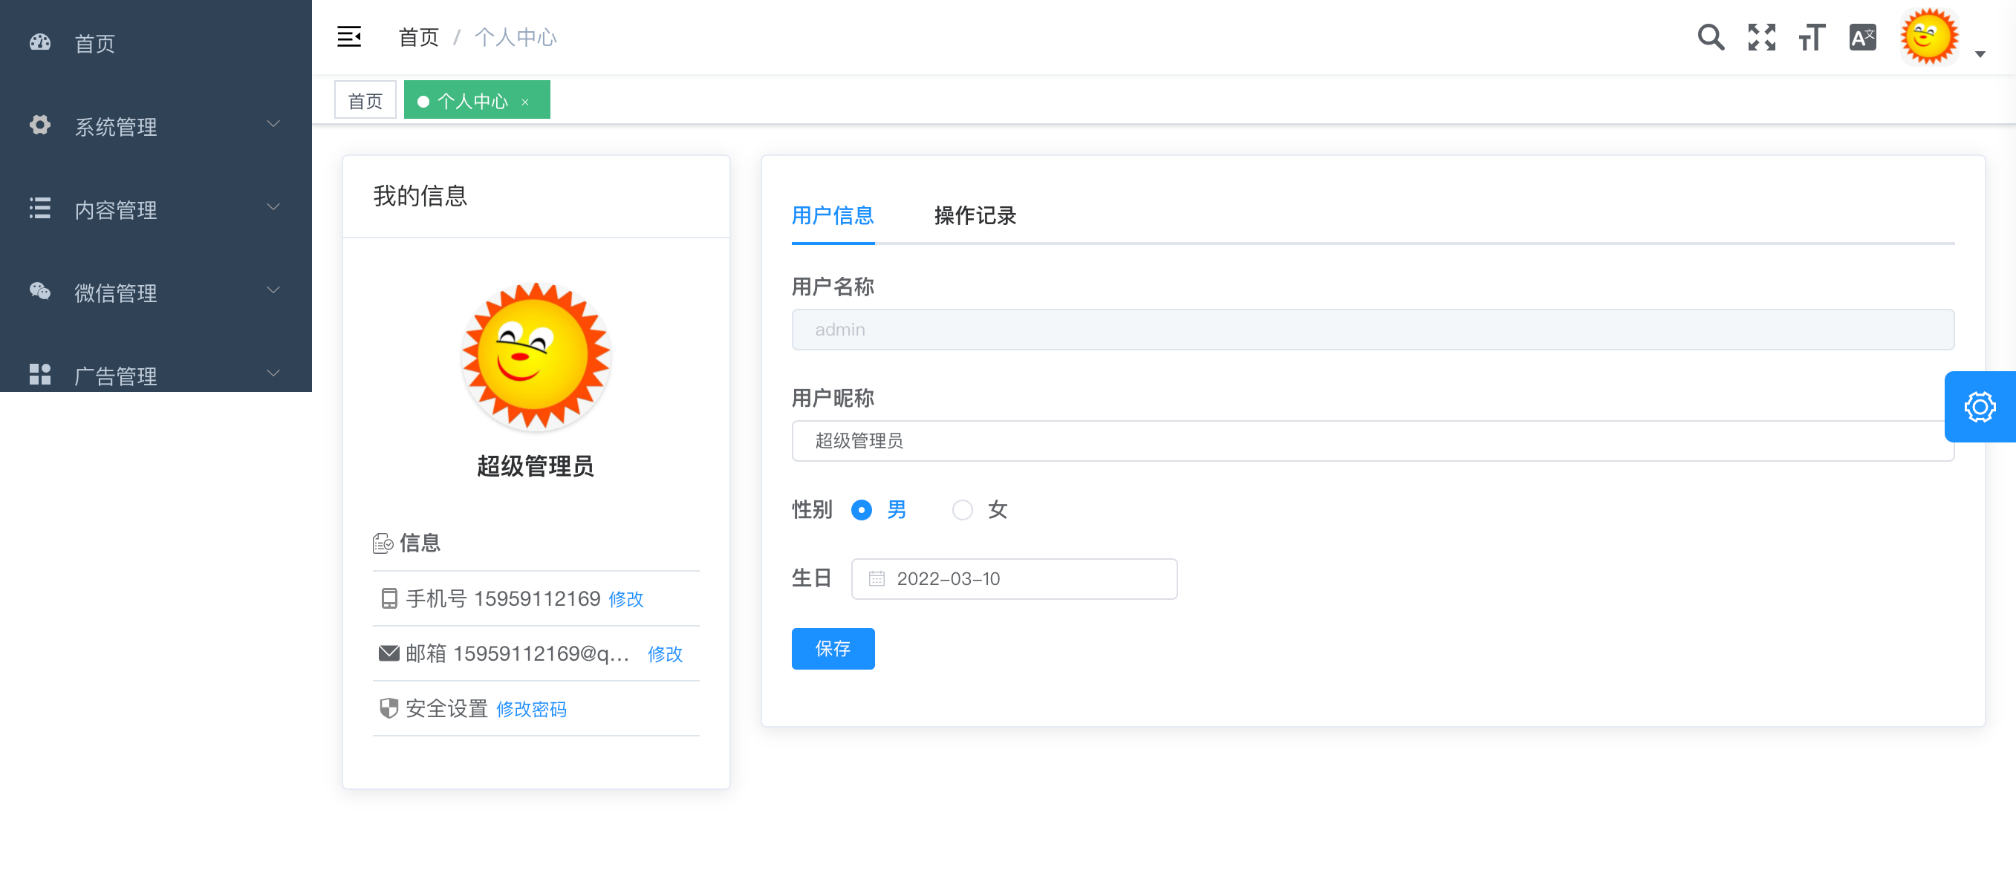Click the 首页 dashboard sidebar icon
Screen dimensions: 2016x876
[40, 42]
